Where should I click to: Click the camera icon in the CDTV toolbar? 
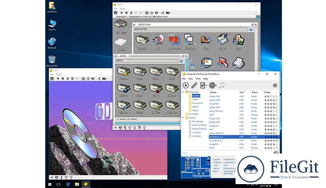(x=104, y=79)
